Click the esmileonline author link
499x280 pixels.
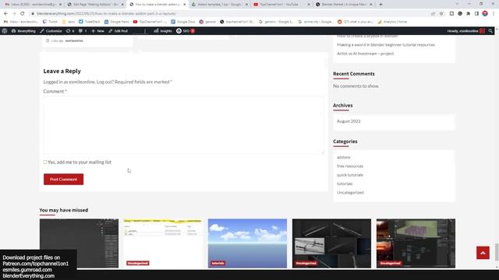74,40
